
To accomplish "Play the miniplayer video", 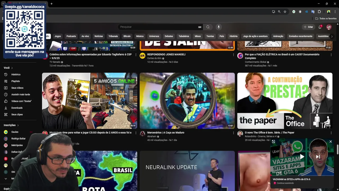I will point(302,157).
